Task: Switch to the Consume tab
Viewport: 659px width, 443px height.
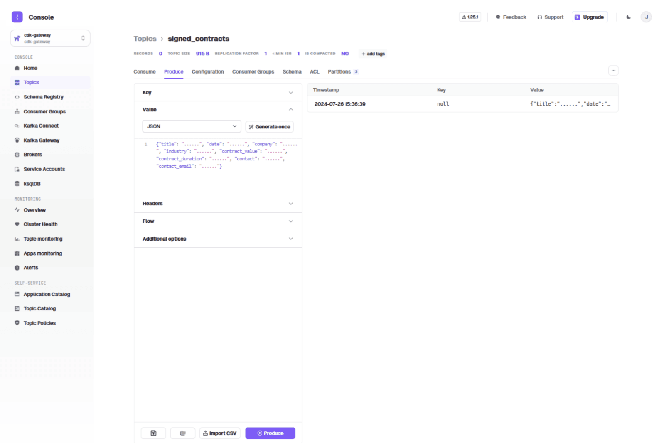Action: coord(144,72)
